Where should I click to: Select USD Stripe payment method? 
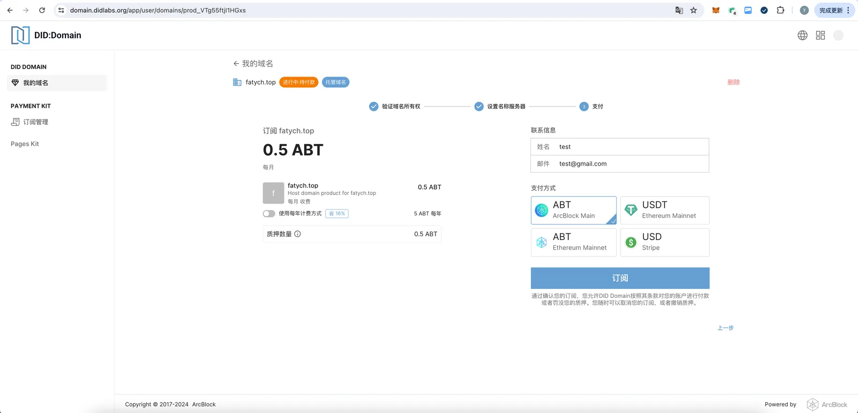click(x=665, y=242)
